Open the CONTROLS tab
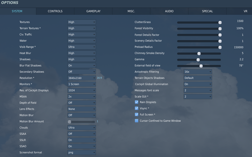This screenshot has width=252, height=157. point(55,11)
